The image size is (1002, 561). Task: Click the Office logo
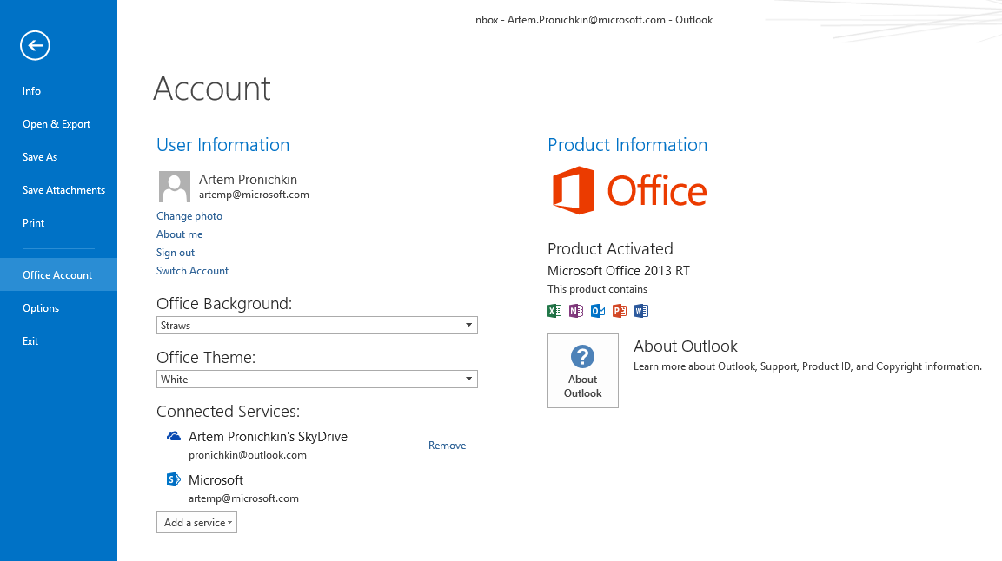pos(629,190)
